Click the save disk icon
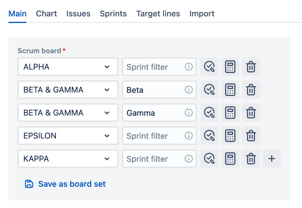This screenshot has height=208, width=302. tap(29, 184)
